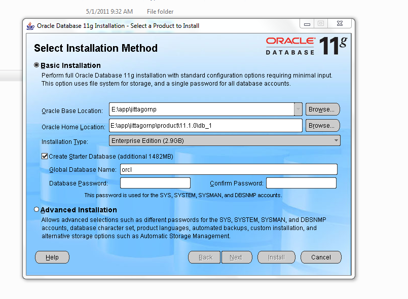
Task: Click the Database Password field
Action: tap(155, 182)
